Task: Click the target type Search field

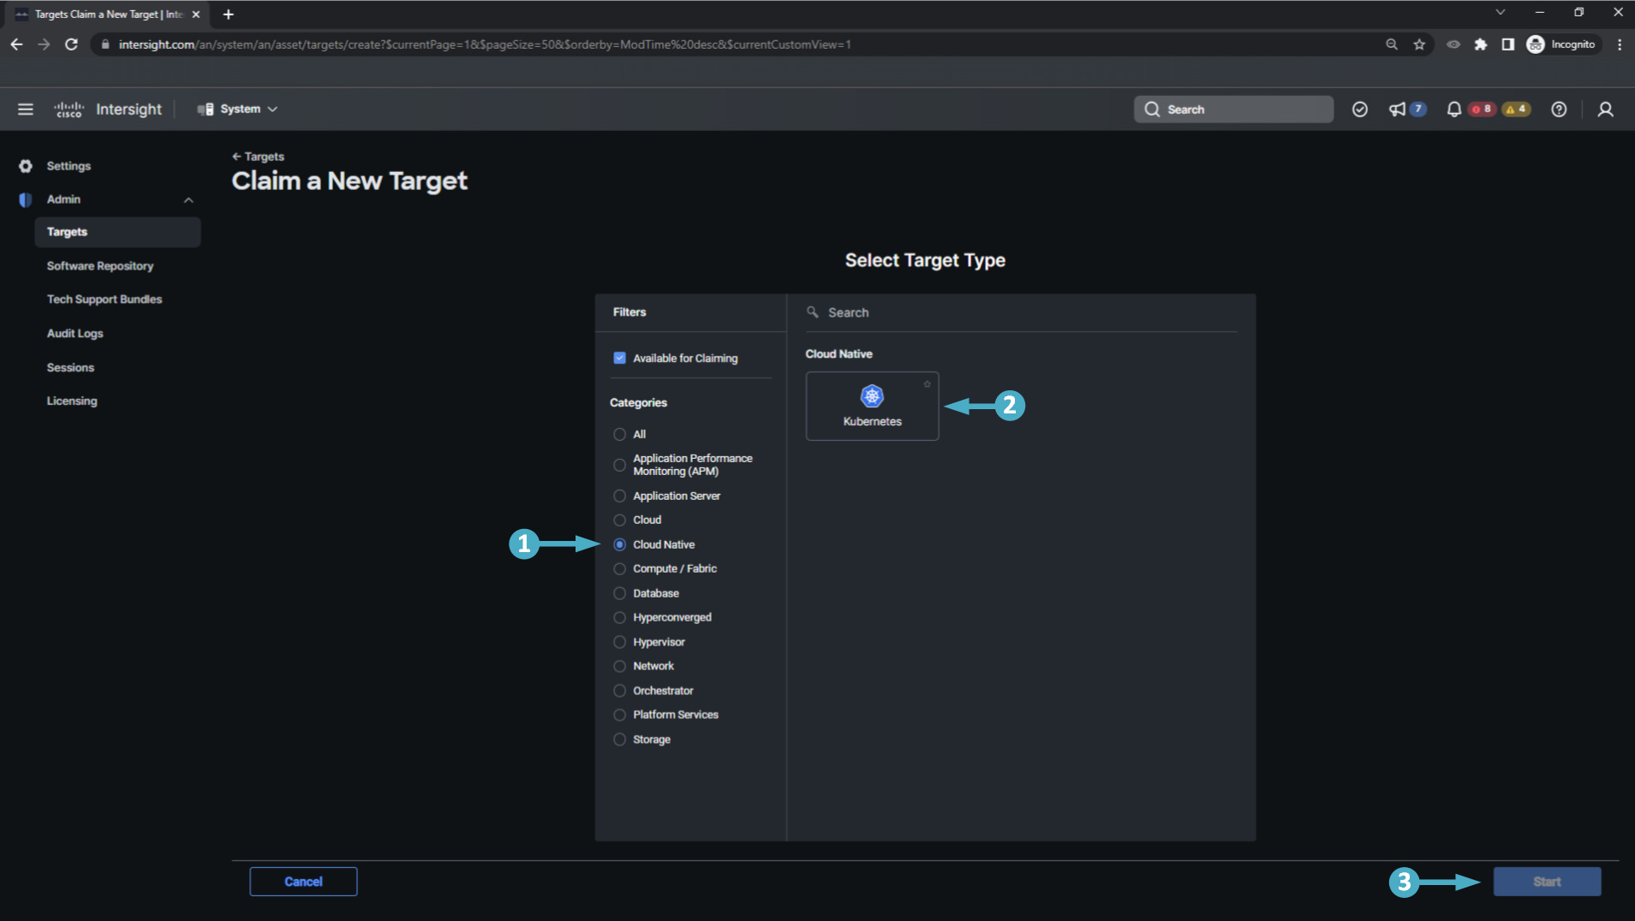Action: (x=1019, y=312)
